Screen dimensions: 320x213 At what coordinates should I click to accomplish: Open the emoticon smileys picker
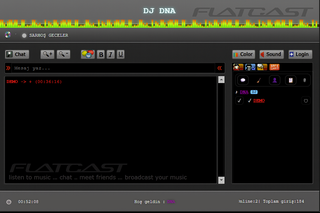click(88, 54)
